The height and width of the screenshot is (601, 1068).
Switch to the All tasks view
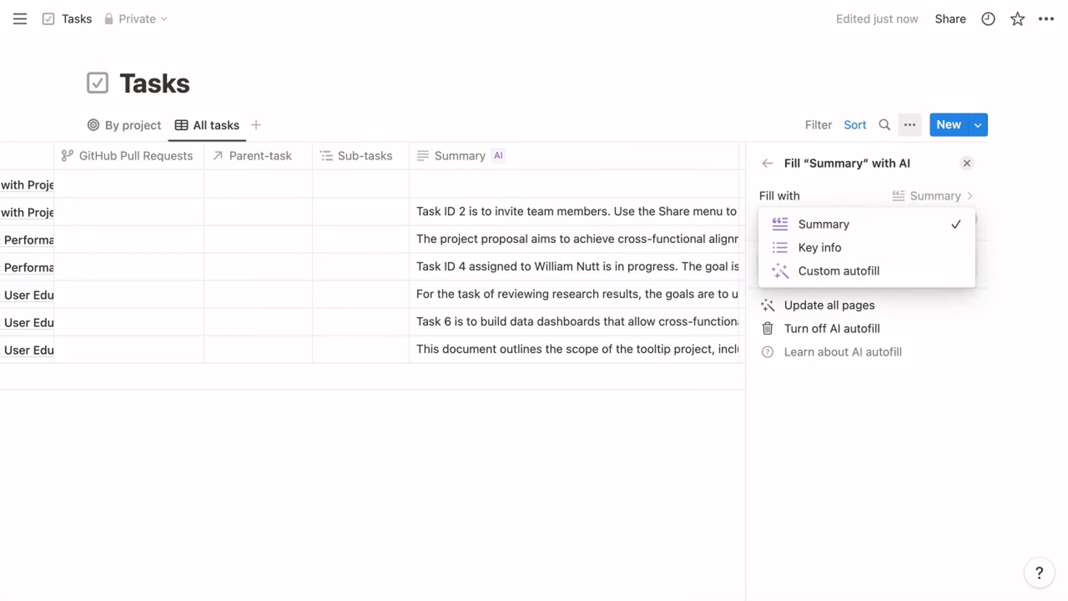point(206,125)
